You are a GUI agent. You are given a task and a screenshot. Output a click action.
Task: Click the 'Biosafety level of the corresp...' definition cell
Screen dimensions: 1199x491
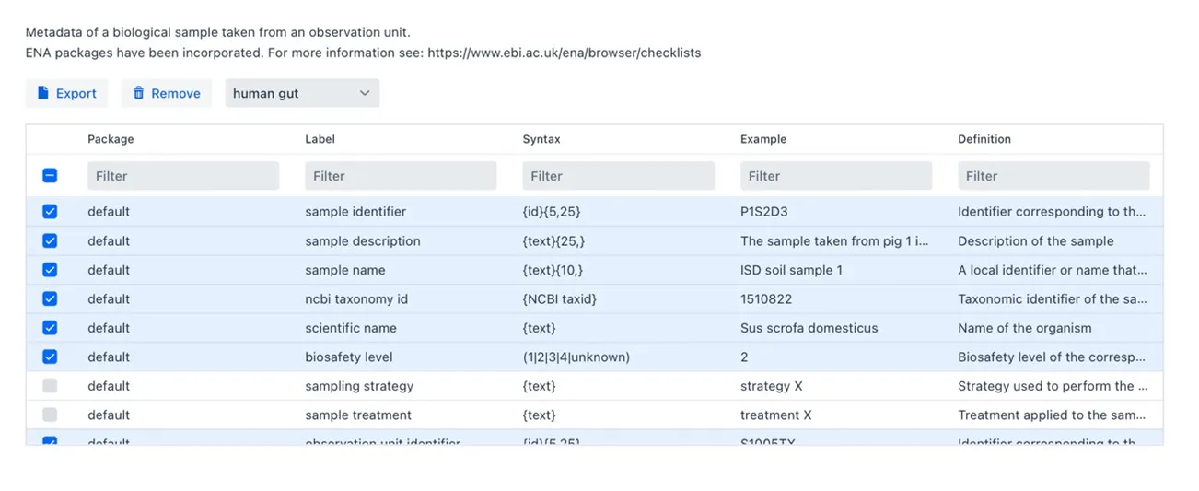point(1052,357)
